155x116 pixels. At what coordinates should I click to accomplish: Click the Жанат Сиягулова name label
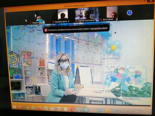(x=19, y=100)
